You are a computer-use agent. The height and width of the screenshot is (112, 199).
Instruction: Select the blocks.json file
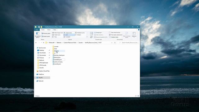point(57,58)
